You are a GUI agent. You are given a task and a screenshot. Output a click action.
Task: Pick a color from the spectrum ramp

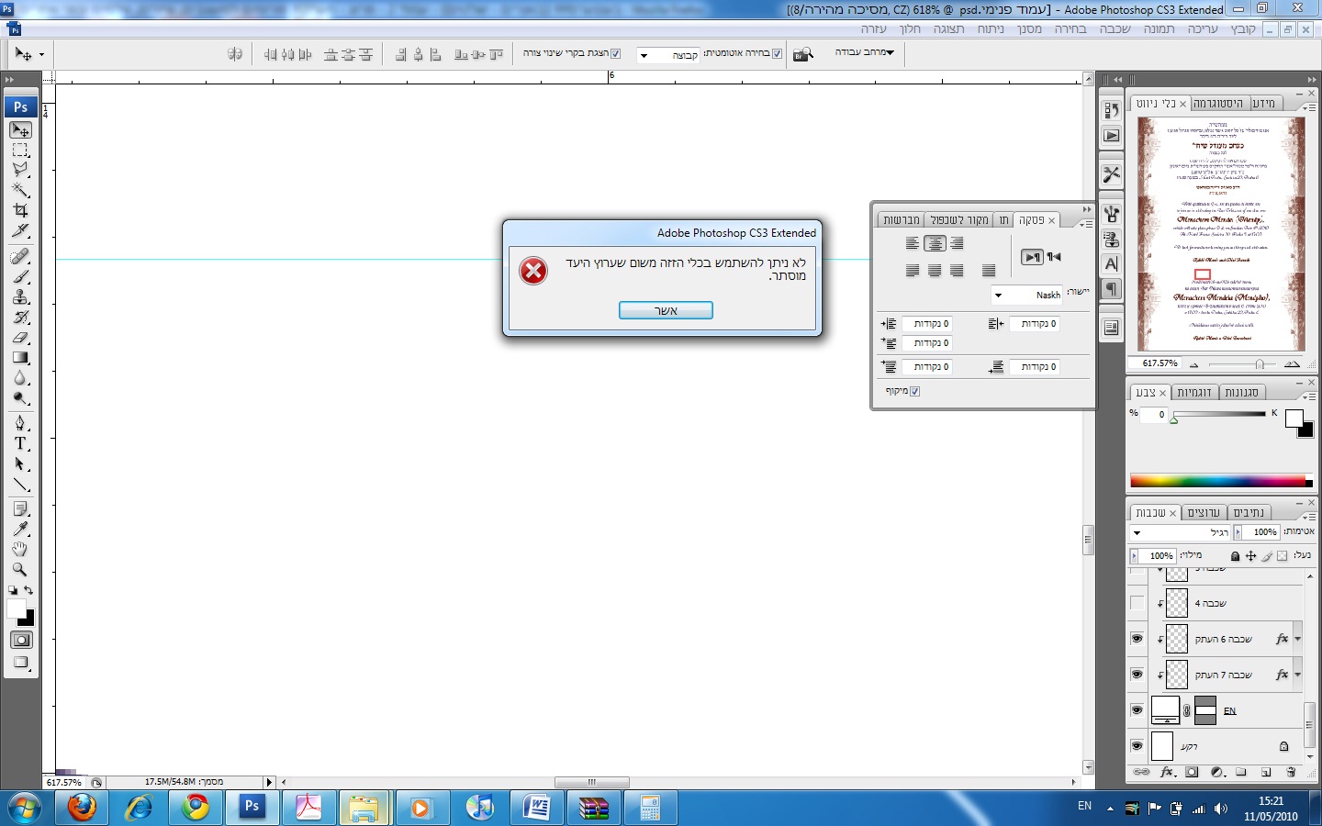[x=1218, y=480]
